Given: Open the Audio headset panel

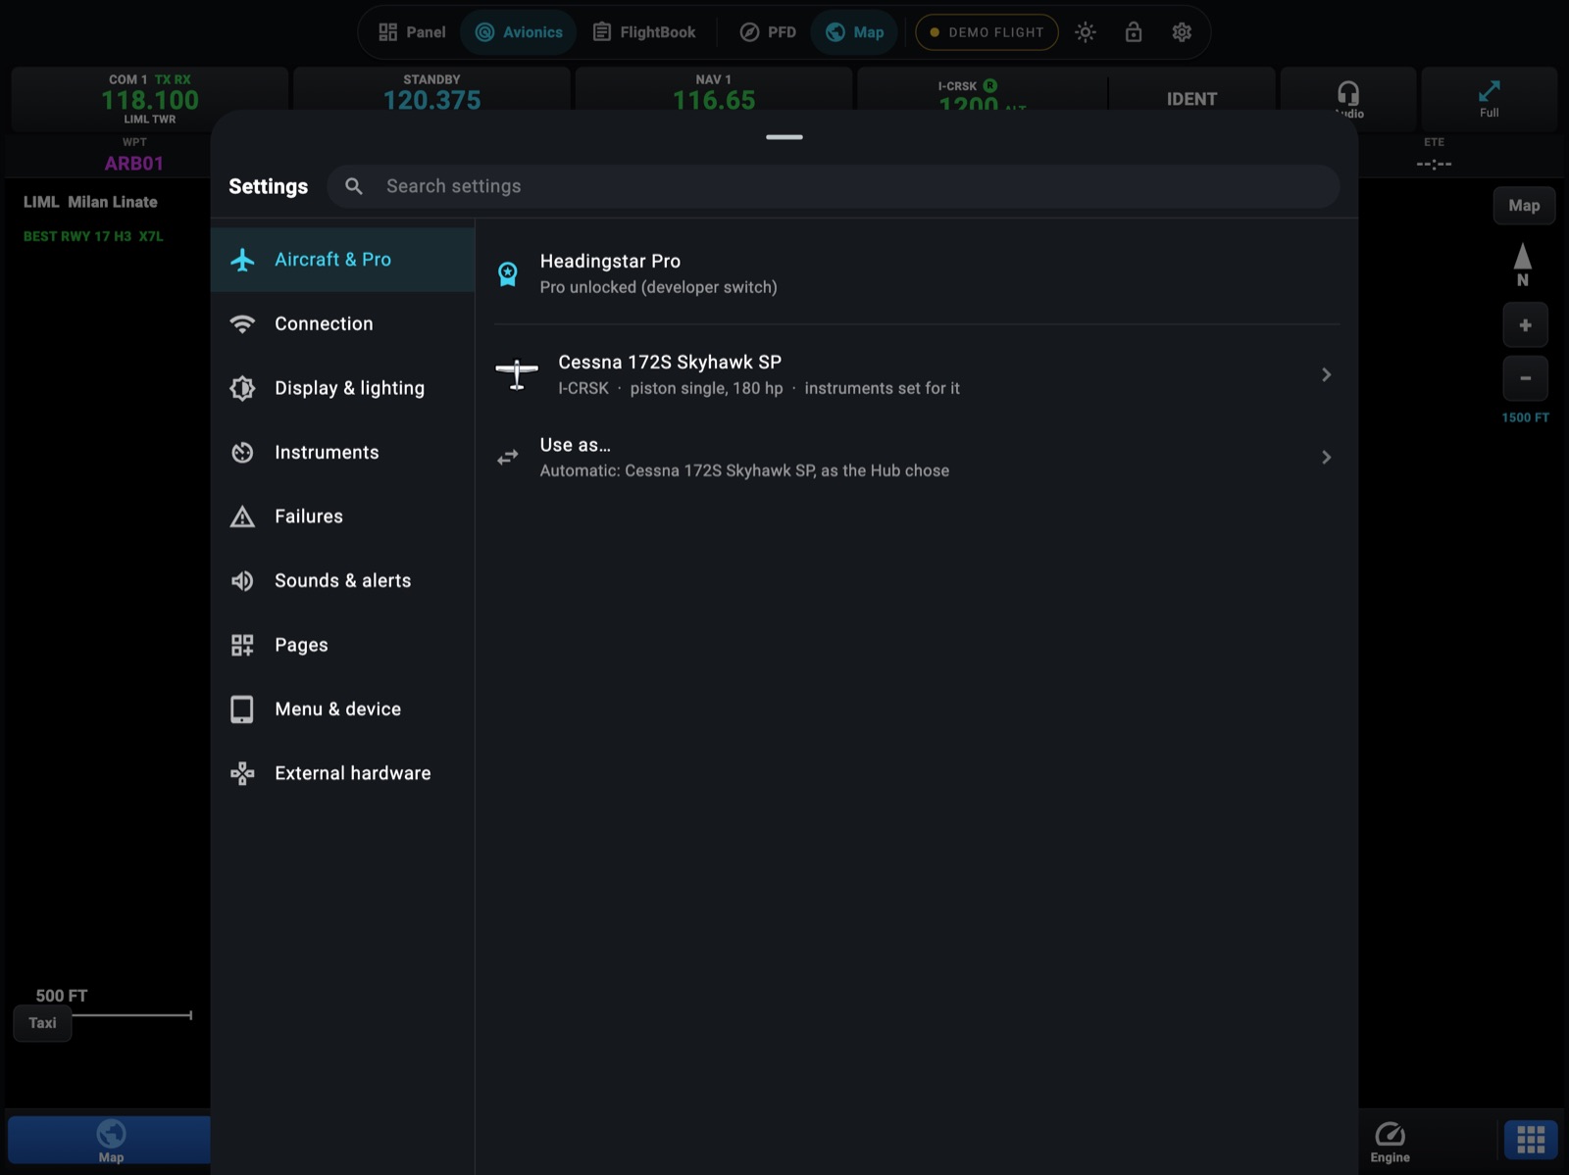Looking at the screenshot, I should (x=1348, y=99).
